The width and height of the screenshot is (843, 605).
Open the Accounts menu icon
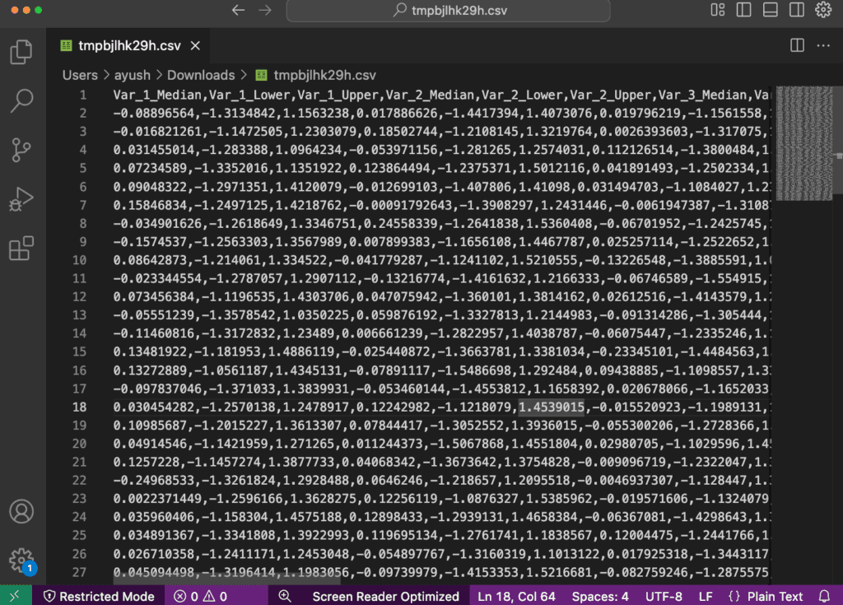pyautogui.click(x=21, y=510)
